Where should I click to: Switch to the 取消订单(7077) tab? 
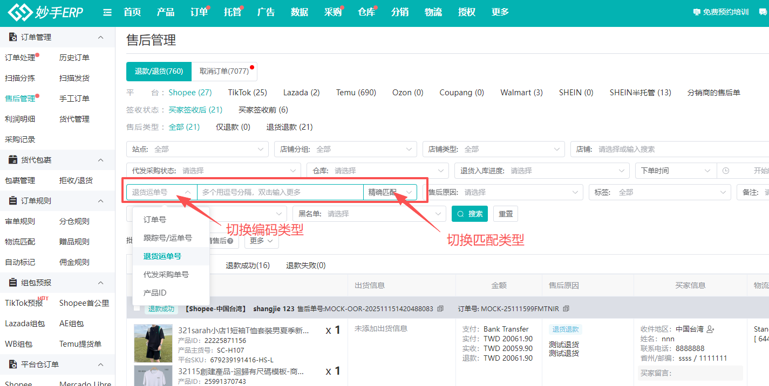tap(224, 71)
